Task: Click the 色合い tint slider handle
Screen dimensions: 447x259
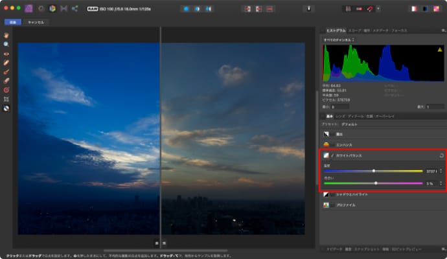Action: point(376,183)
